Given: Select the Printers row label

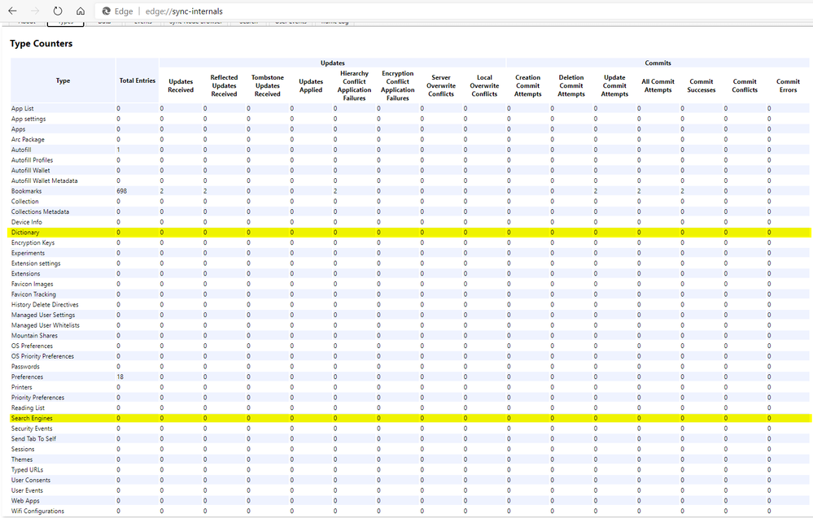Looking at the screenshot, I should [22, 387].
